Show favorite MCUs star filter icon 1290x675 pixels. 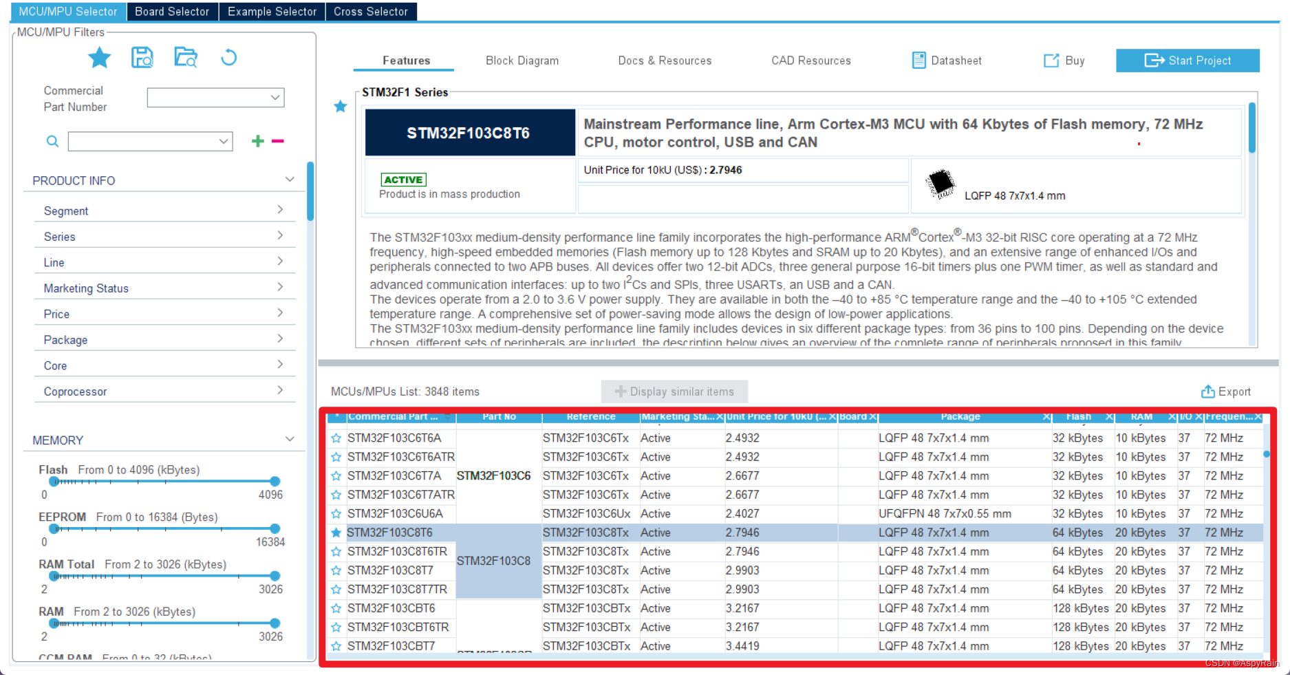click(x=100, y=58)
